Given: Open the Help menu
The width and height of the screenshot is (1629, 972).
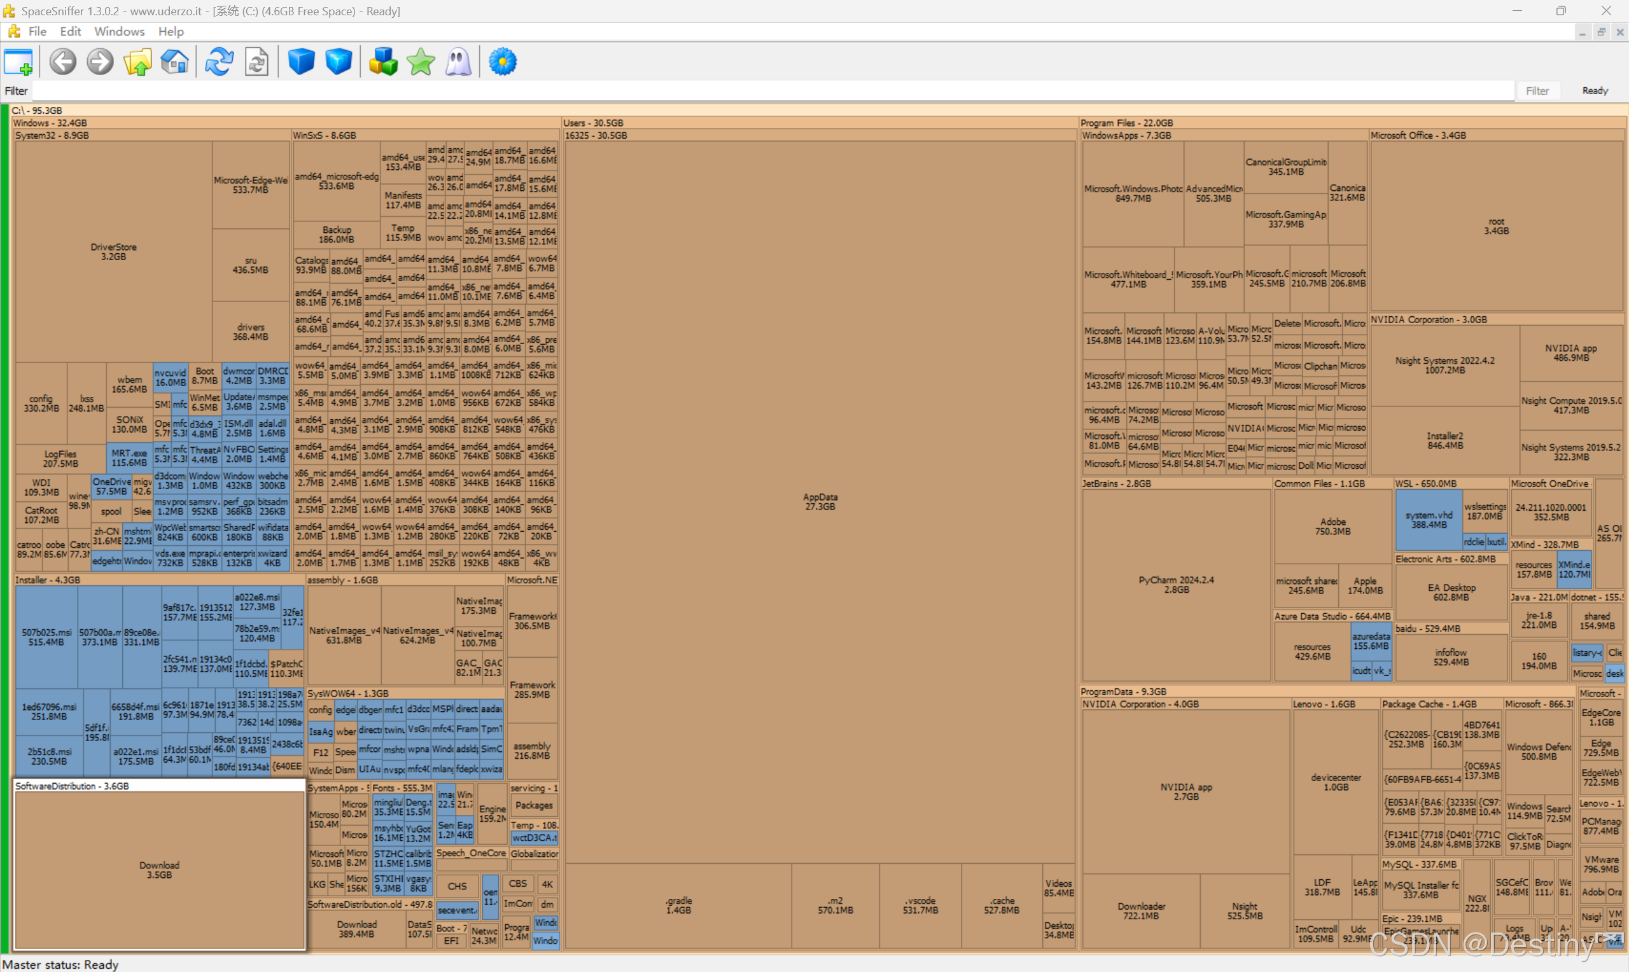Looking at the screenshot, I should (x=171, y=31).
